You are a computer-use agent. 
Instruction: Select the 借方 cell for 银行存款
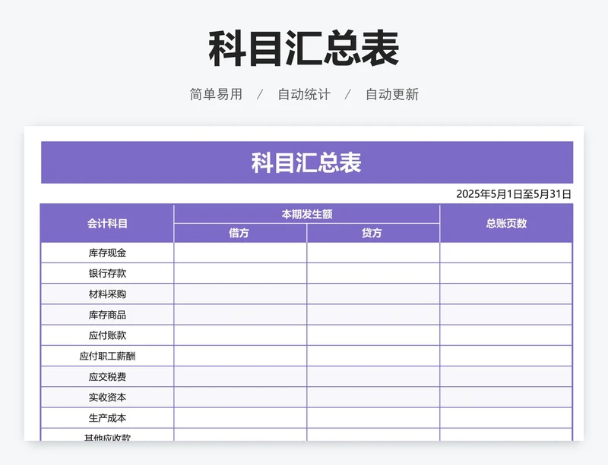point(240,273)
